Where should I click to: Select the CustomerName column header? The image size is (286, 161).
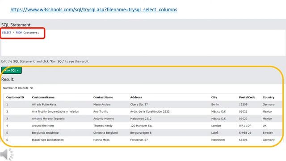[43, 97]
